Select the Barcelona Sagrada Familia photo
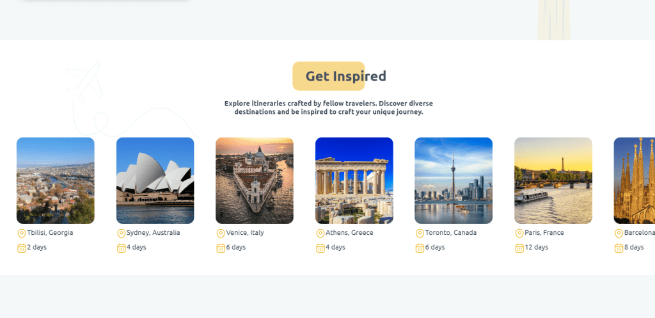Screen dimensions: 655x318 [635, 180]
